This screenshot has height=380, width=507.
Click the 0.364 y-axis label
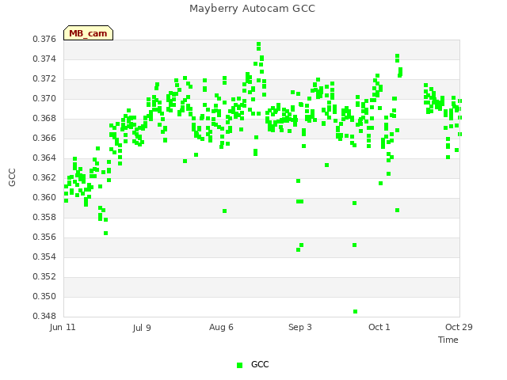[x=44, y=158]
